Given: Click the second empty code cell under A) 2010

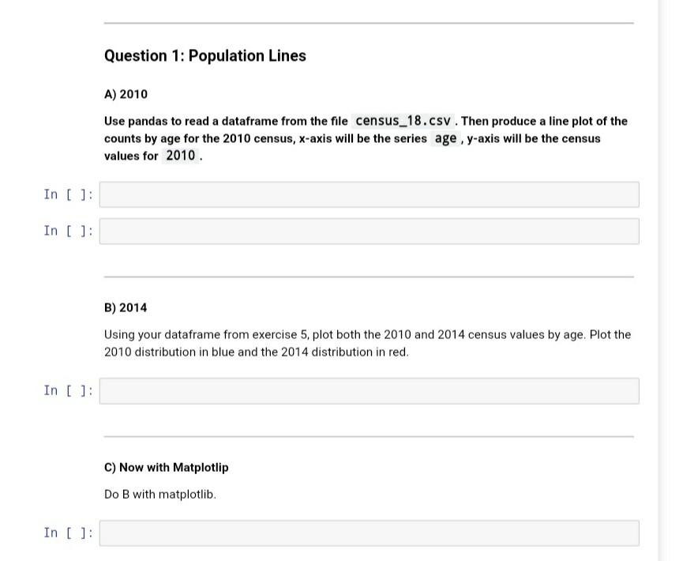Looking at the screenshot, I should click(x=367, y=231).
